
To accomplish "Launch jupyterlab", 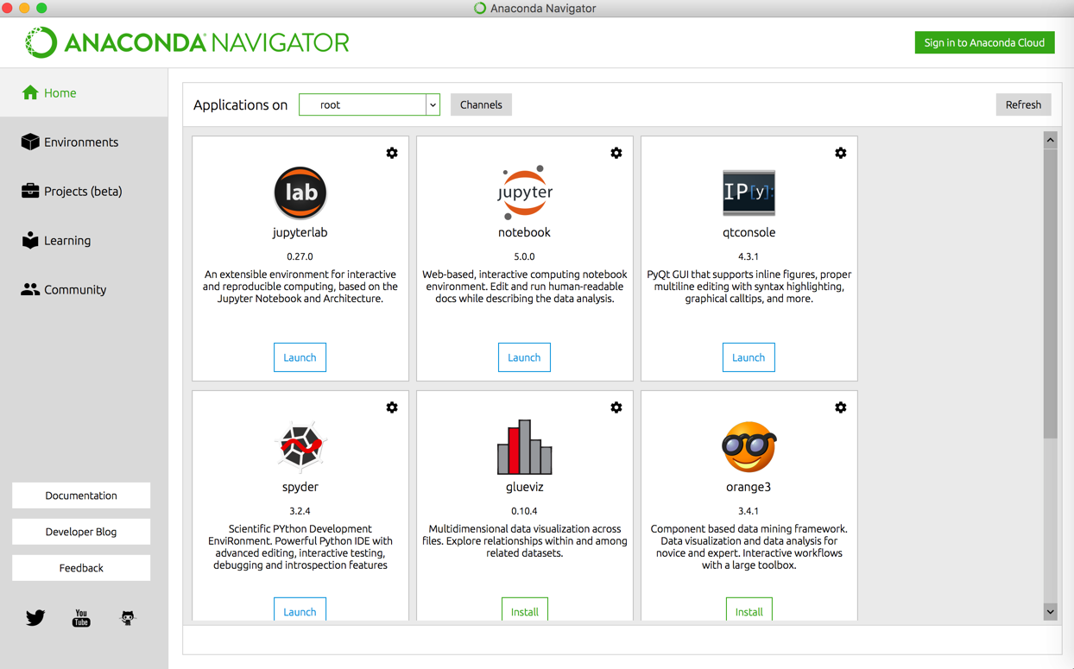I will coord(300,357).
